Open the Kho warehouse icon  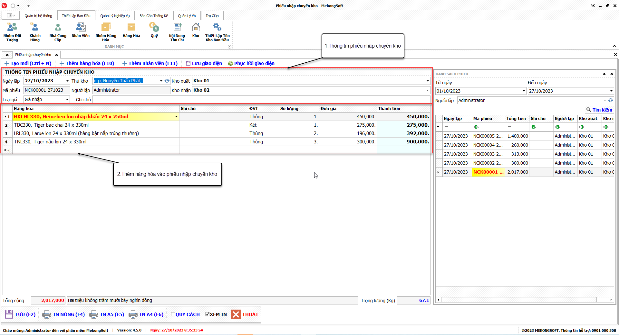(x=196, y=31)
